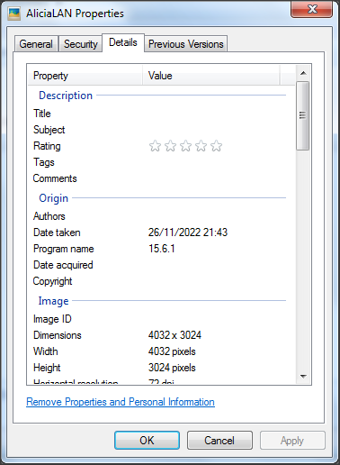
Task: Click the dimensions value 4032 x 3024
Action: (174, 335)
